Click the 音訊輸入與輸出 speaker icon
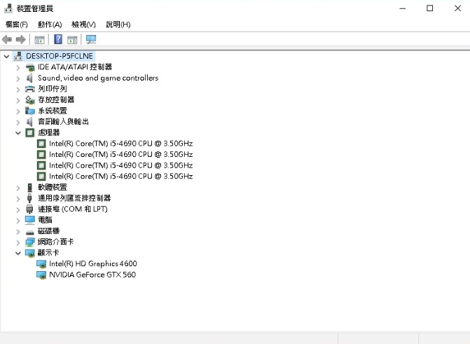 pyautogui.click(x=29, y=122)
